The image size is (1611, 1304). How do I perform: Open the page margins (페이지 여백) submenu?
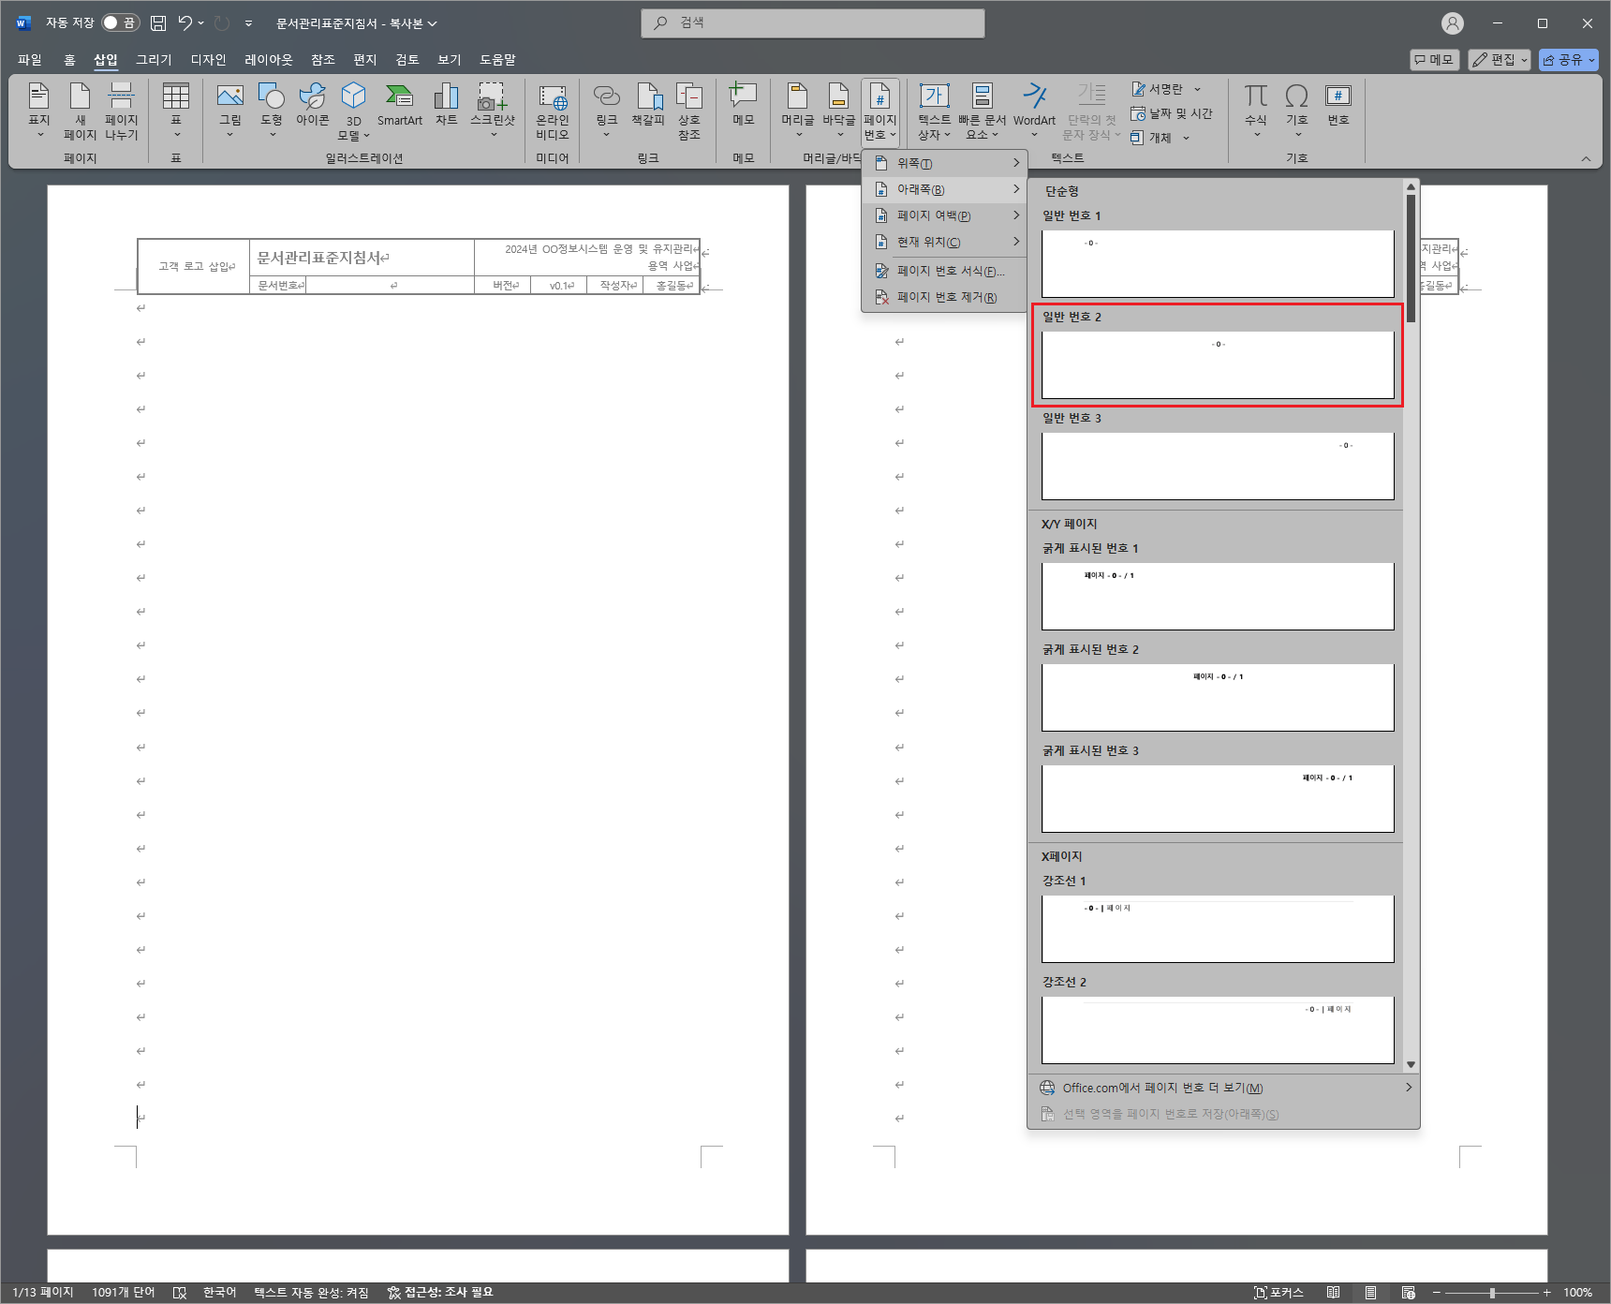(x=945, y=215)
